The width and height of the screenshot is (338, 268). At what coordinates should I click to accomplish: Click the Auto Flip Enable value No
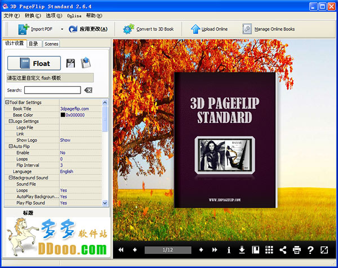(x=63, y=153)
